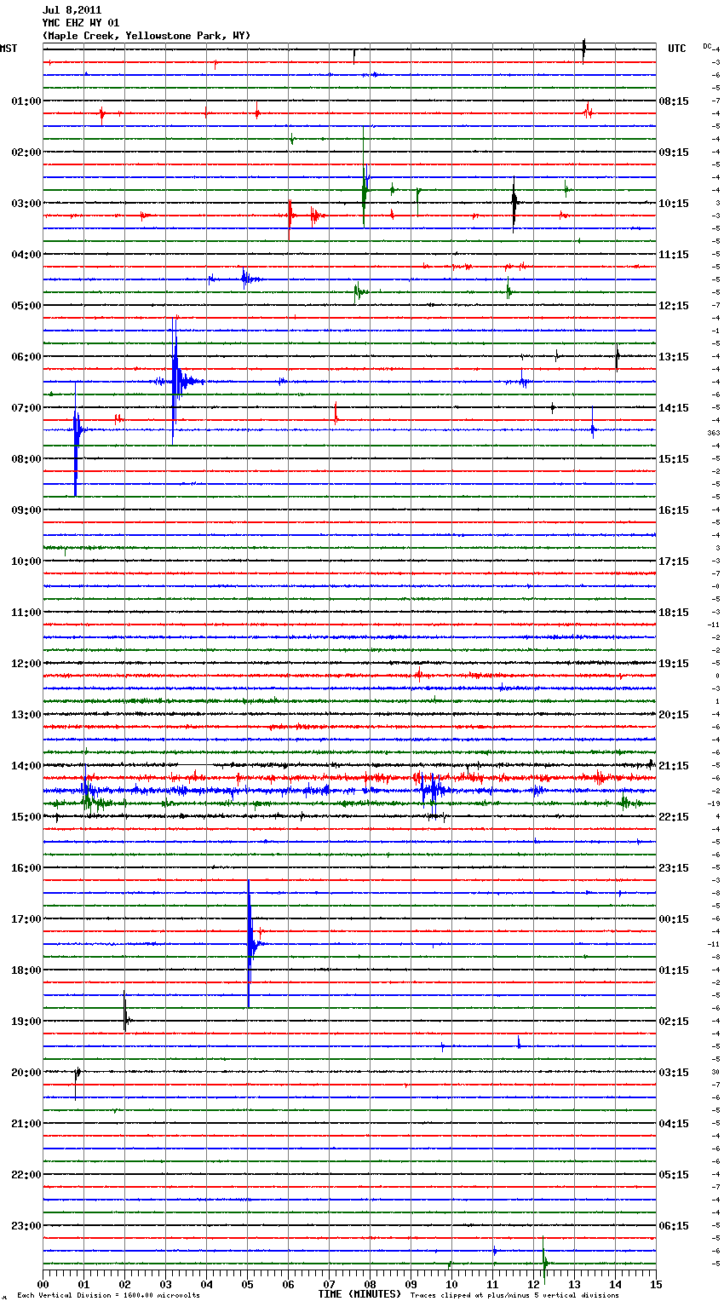Click bottom axis minute tick "03"
Screen dimensions: 724x1307
[x=165, y=1284]
